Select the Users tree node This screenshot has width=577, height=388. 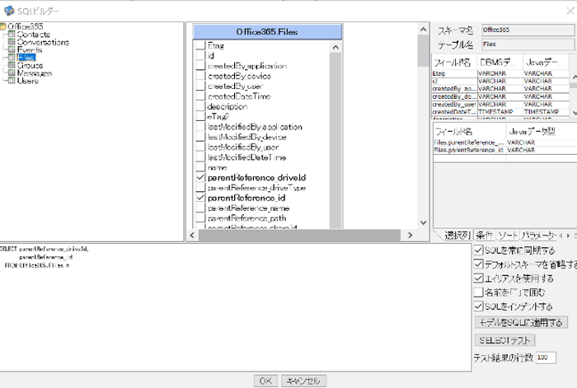pyautogui.click(x=27, y=81)
